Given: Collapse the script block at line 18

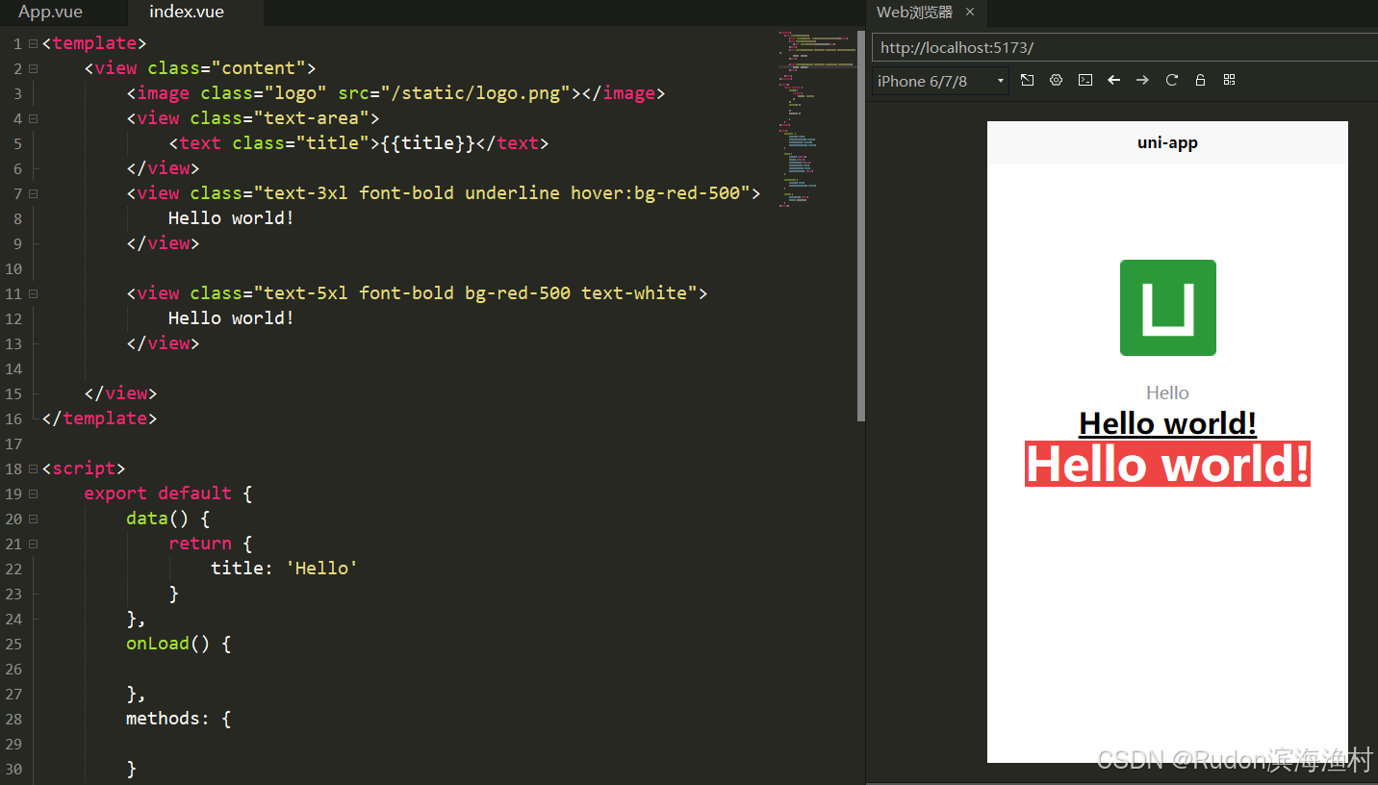Looking at the screenshot, I should coord(33,468).
